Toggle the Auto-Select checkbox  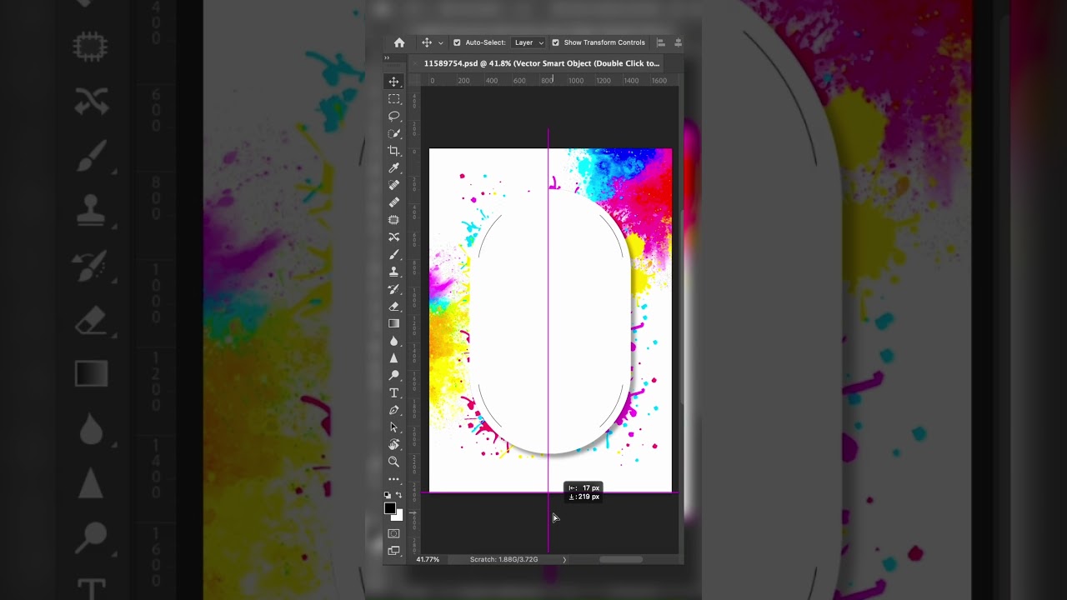click(457, 42)
